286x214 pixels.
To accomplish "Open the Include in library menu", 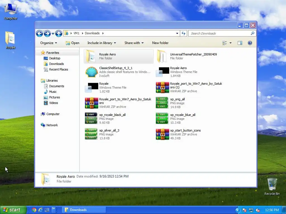I will click(102, 43).
